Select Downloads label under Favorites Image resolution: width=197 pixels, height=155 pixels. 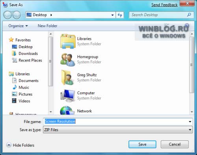pos(28,54)
